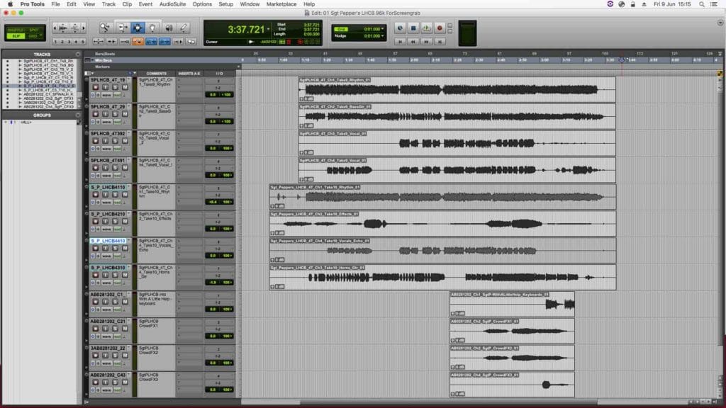Mute the S_P_LHCB4110 track
Viewport: 726px width, 408px height.
(x=125, y=195)
